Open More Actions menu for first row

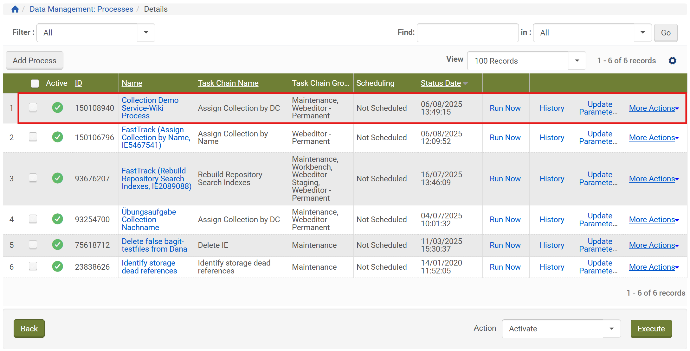(654, 108)
